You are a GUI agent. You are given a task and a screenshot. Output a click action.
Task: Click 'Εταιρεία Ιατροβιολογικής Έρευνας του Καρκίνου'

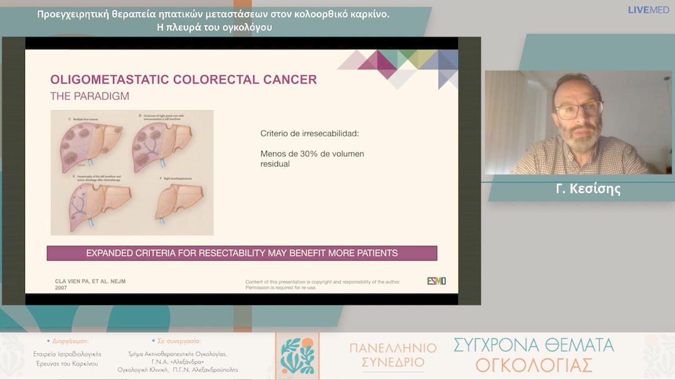(67, 359)
